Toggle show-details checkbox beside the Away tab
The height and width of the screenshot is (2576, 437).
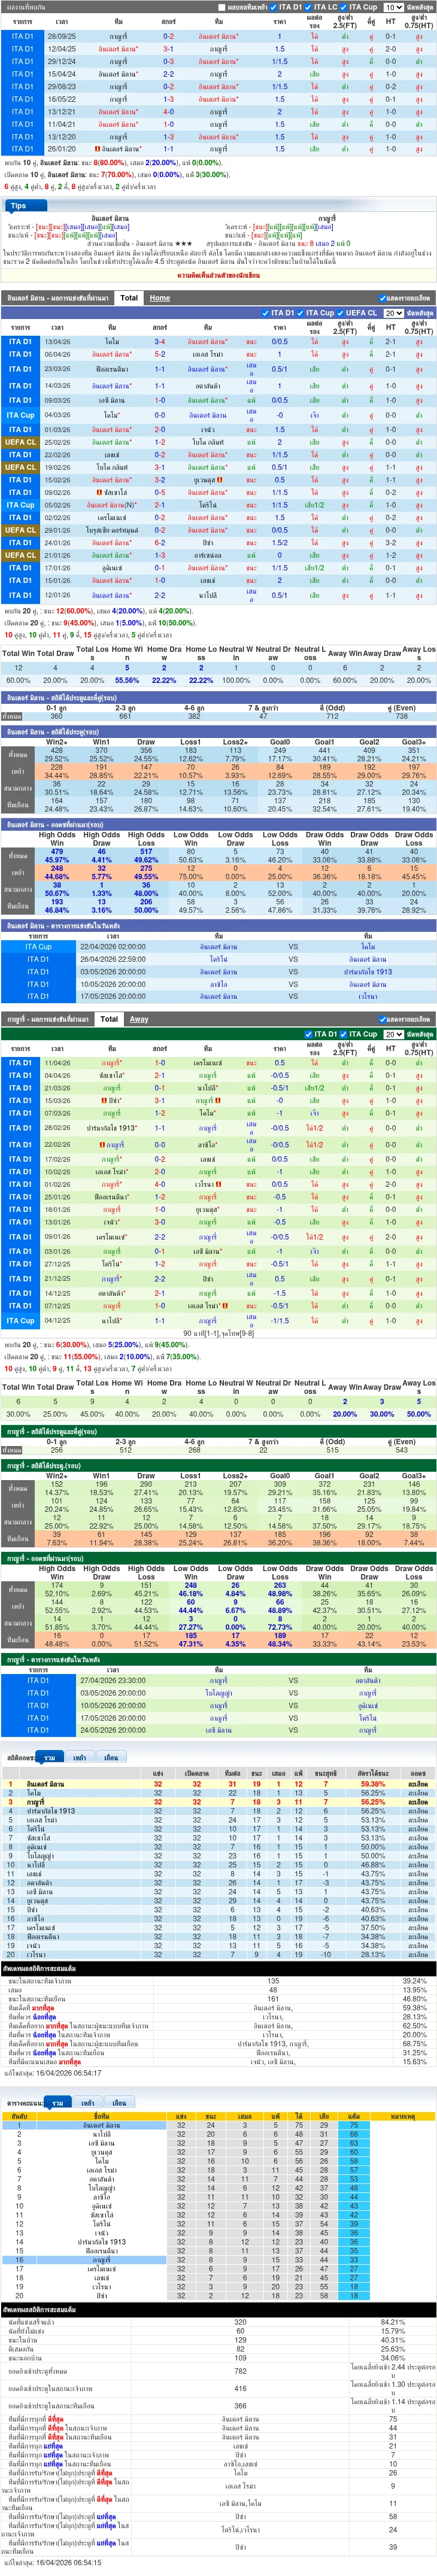pos(383,1019)
